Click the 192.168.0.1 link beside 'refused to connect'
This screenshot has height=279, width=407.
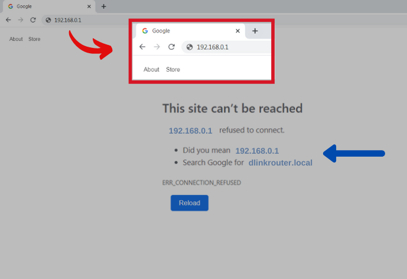click(x=191, y=131)
